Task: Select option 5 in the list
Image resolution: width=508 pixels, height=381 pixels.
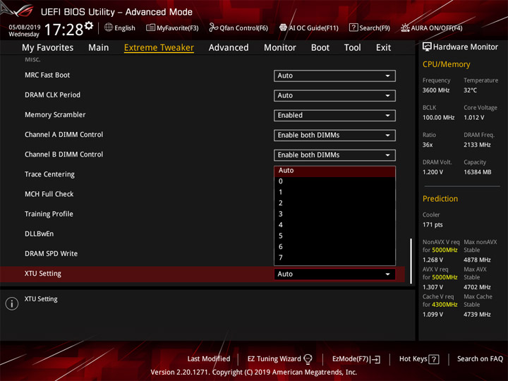Action: pos(334,236)
